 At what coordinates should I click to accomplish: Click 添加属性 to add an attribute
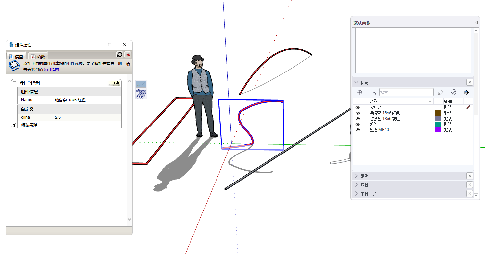coord(29,125)
